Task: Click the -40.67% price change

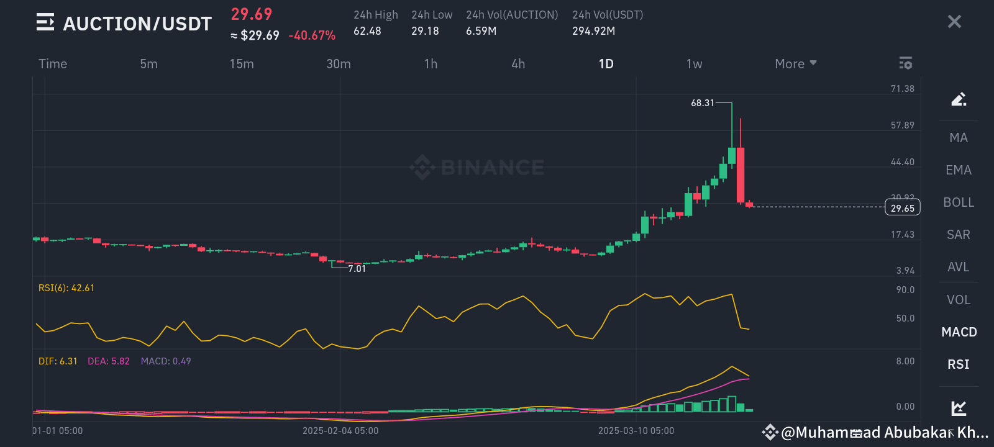Action: [312, 36]
